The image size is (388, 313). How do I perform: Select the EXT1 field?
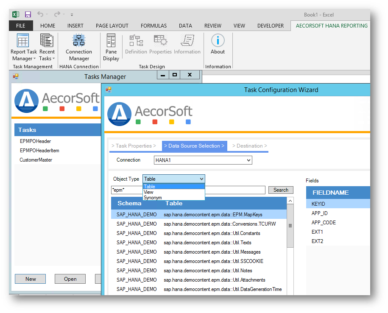click(x=338, y=232)
